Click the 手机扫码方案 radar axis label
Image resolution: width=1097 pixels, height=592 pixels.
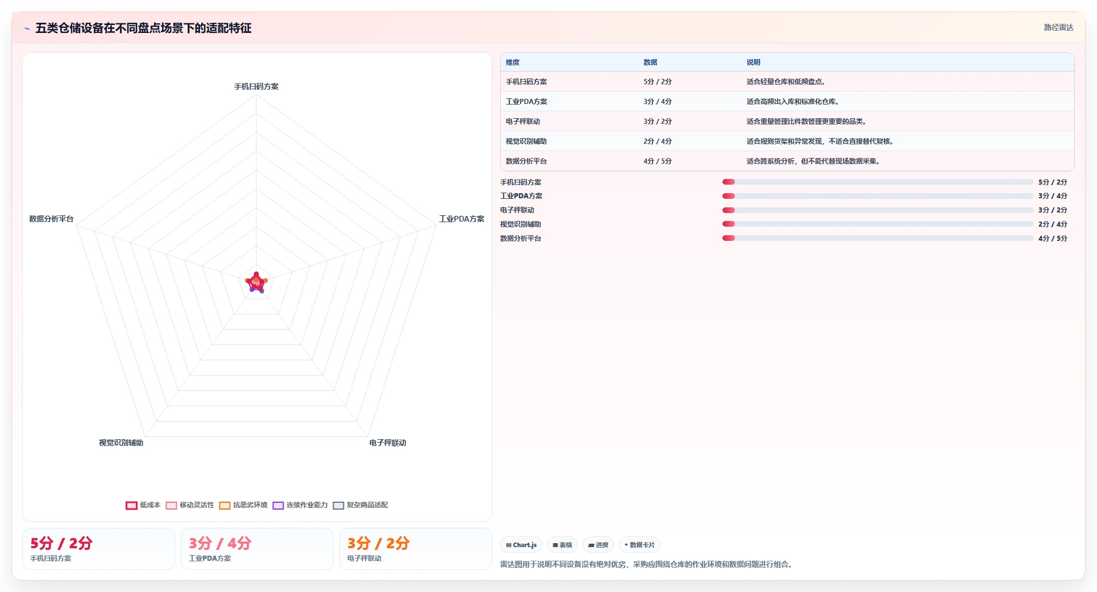[256, 86]
